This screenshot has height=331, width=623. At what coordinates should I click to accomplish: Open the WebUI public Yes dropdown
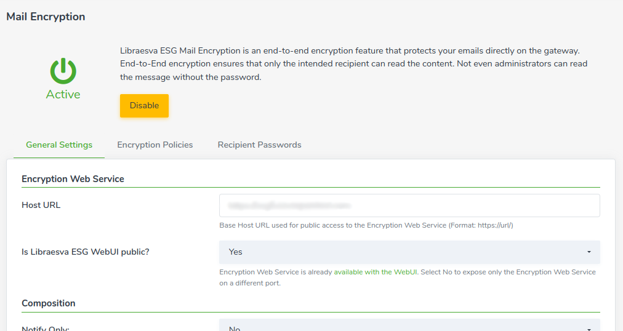pyautogui.click(x=409, y=252)
